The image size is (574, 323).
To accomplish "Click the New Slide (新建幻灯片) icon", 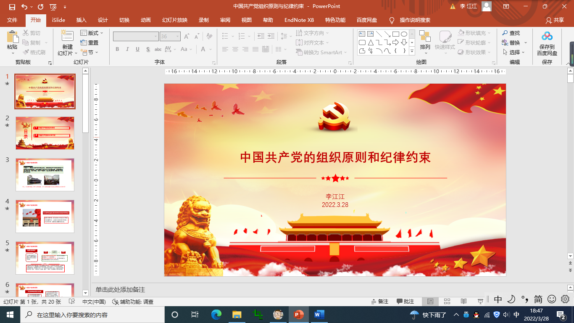I will [x=67, y=36].
